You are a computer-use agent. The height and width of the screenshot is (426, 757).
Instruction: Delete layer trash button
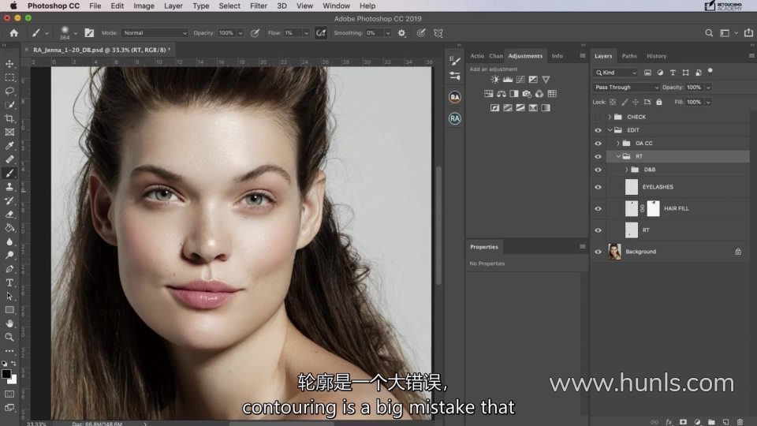click(x=740, y=421)
